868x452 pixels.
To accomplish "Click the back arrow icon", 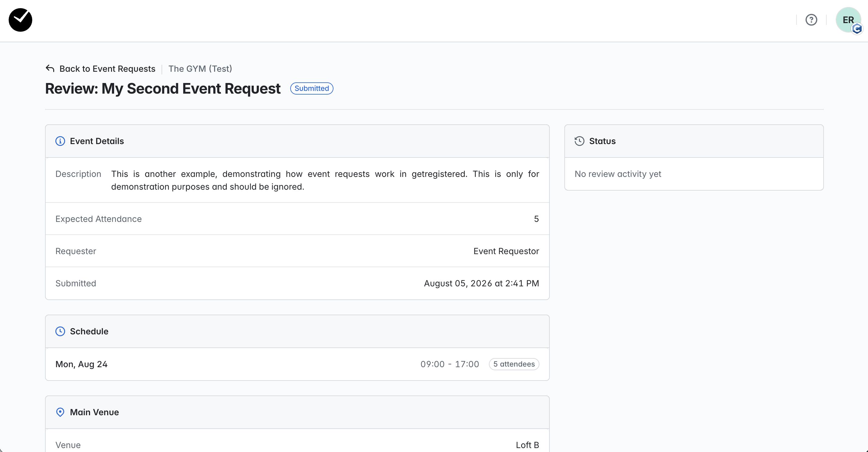I will pos(50,69).
